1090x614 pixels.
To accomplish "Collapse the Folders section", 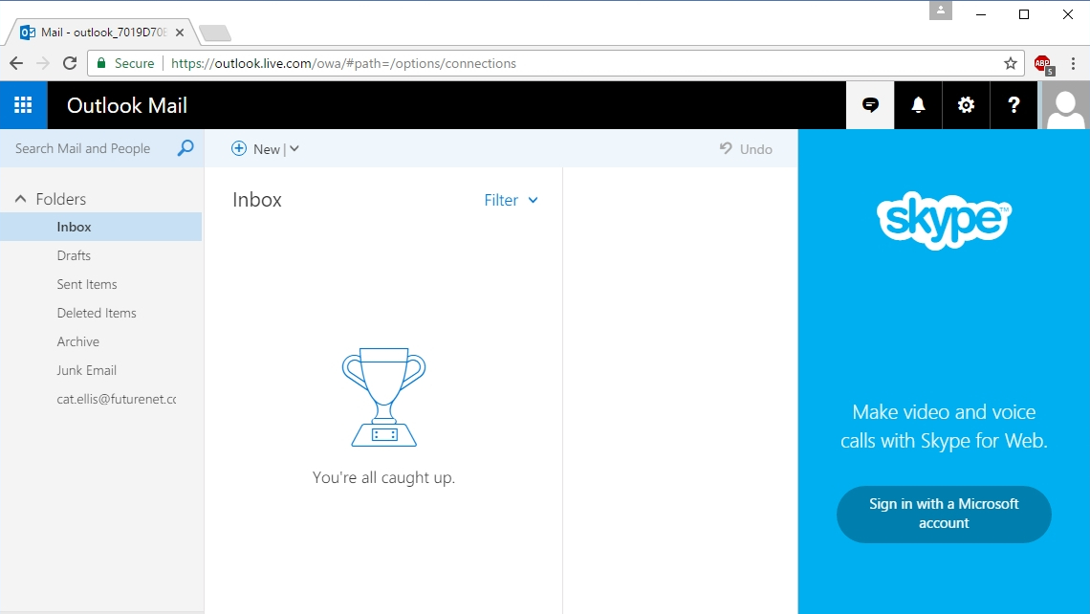I will (x=21, y=199).
